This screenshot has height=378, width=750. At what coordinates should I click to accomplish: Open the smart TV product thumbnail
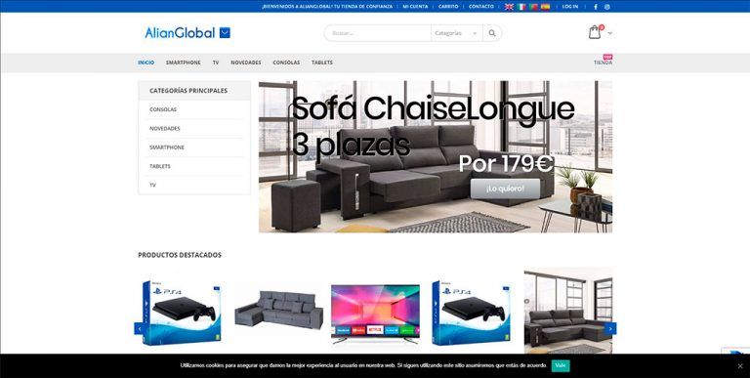click(x=375, y=314)
